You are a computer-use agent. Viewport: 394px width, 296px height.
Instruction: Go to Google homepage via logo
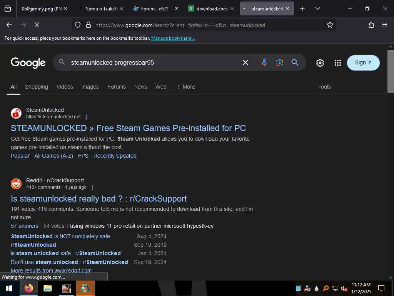click(28, 63)
